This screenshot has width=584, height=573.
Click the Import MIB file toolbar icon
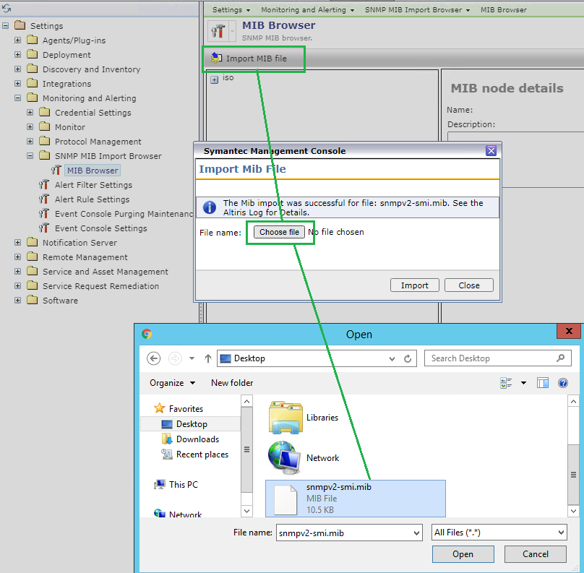coord(216,59)
